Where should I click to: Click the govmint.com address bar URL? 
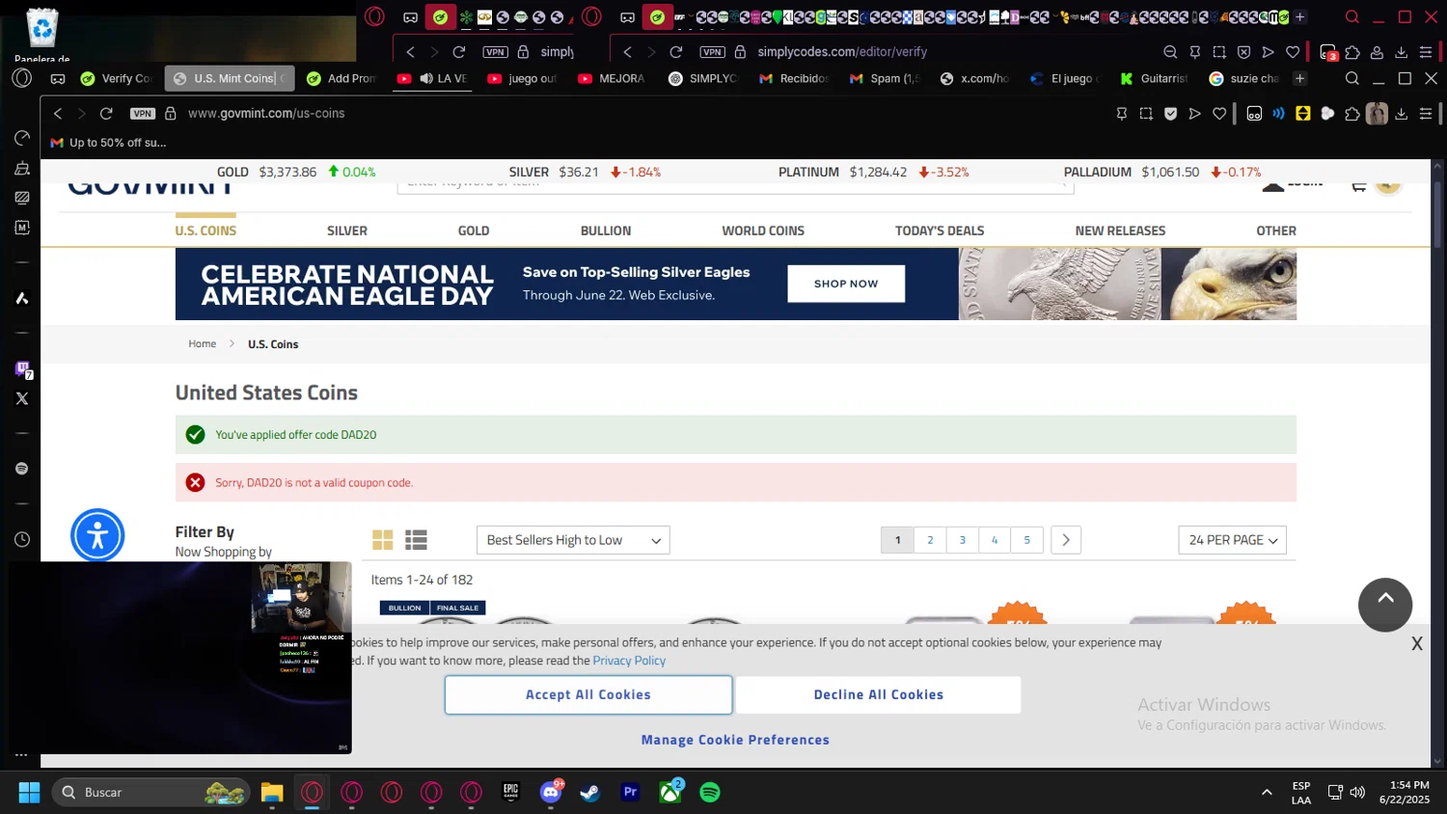[266, 114]
